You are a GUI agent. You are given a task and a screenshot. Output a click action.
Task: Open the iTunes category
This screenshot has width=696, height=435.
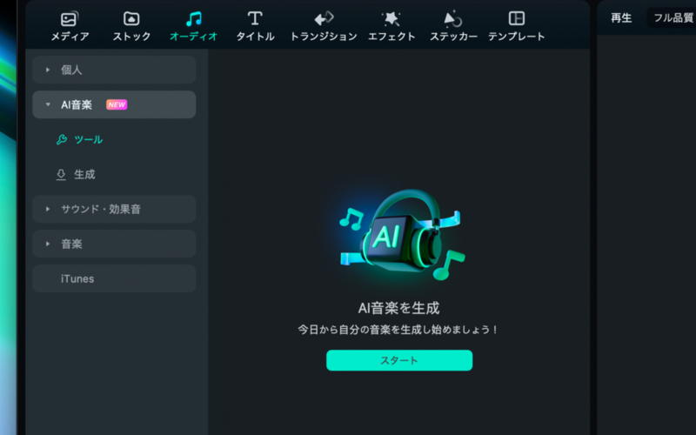[x=114, y=278]
